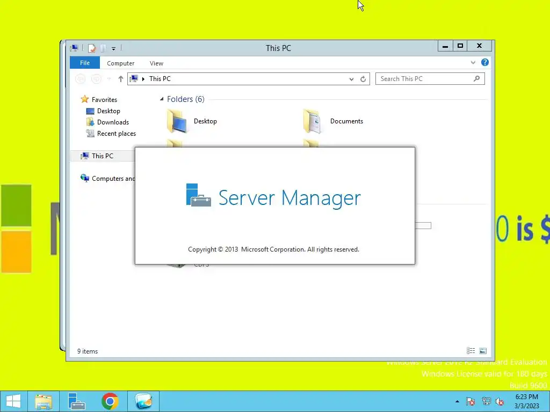Maximize the This PC window
Screen dimensions: 550x412
460,46
